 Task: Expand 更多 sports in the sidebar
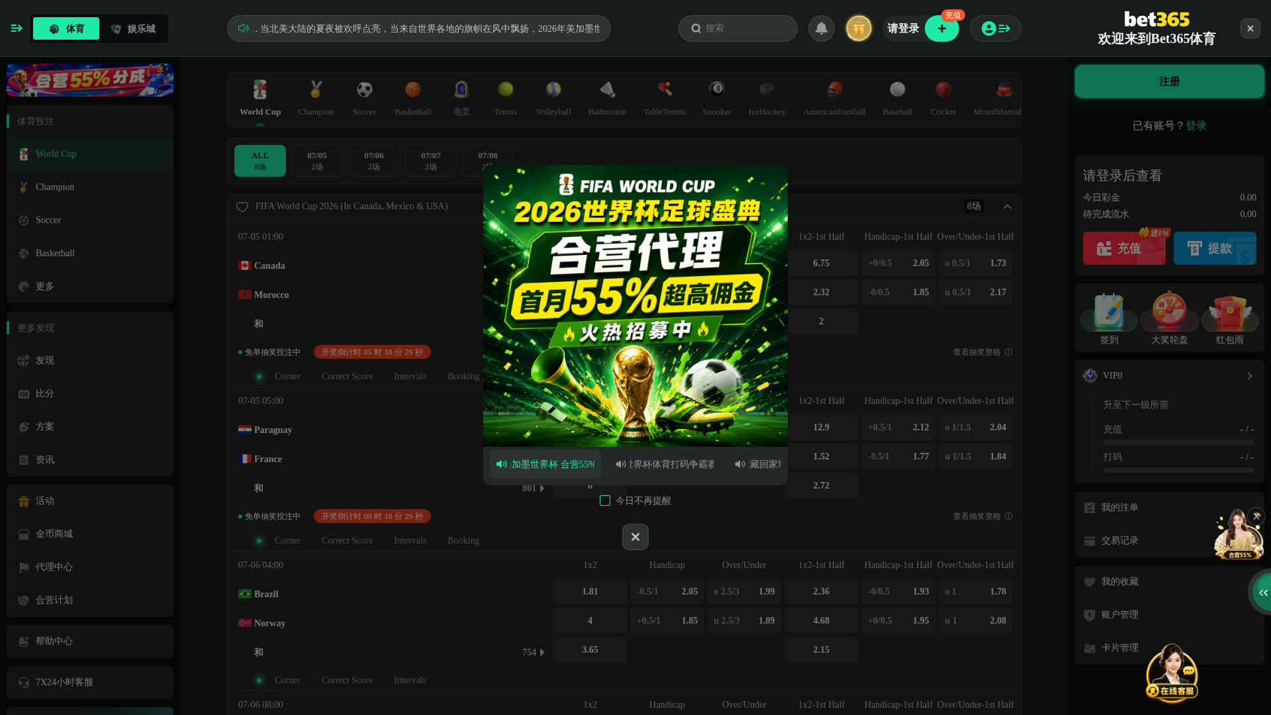[x=90, y=287]
